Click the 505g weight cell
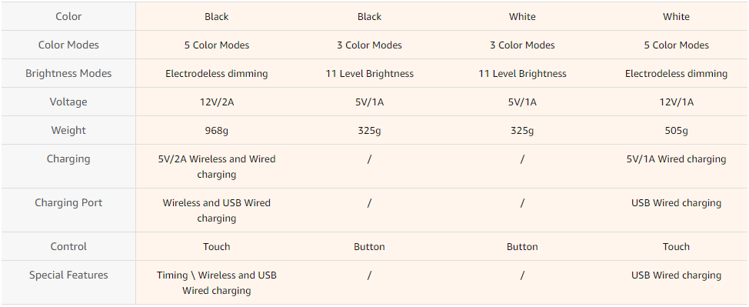Image resolution: width=749 pixels, height=307 pixels. click(676, 130)
